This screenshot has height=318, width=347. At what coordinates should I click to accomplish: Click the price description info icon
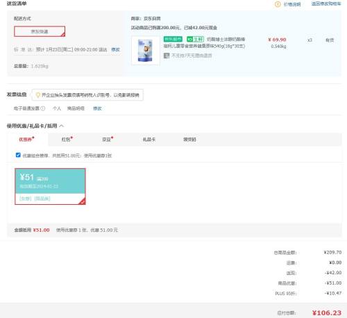(x=278, y=4)
